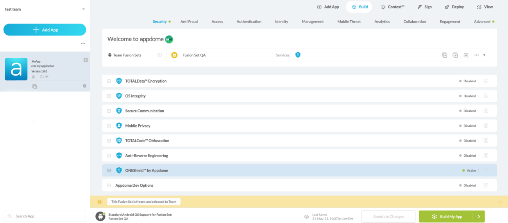508x223 pixels.
Task: Open Fusion Set dropdown arrow
Action: tap(484, 55)
